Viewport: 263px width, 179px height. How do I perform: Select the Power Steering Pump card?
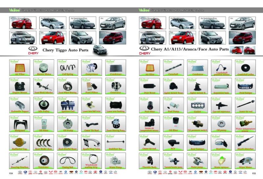[x=116, y=124]
